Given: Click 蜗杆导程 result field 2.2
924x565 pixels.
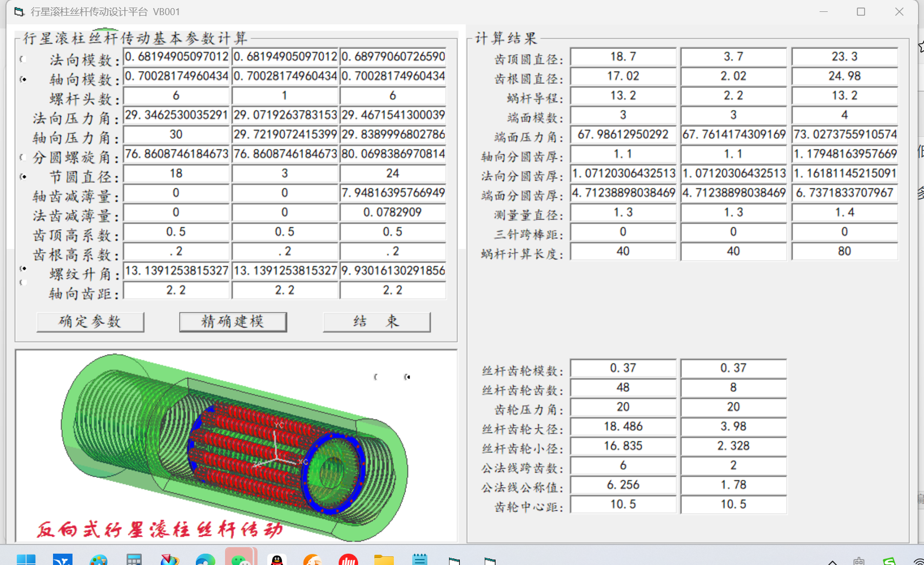Looking at the screenshot, I should pyautogui.click(x=734, y=95).
